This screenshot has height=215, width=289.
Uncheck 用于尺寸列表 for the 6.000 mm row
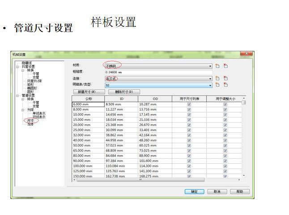click(189, 104)
